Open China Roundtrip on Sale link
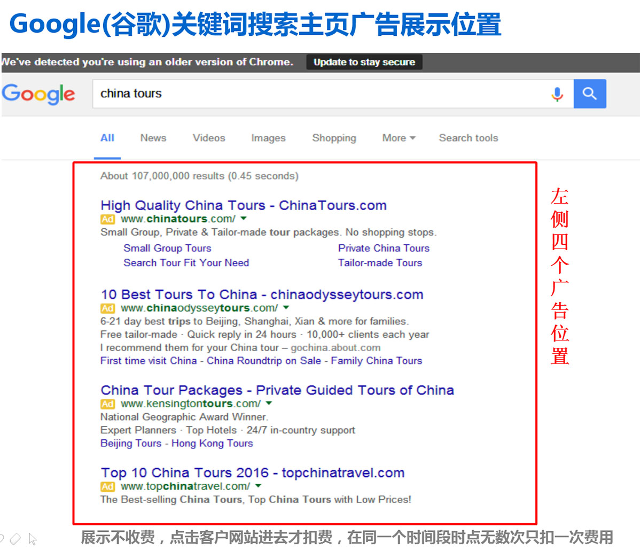640x550 pixels. [264, 361]
